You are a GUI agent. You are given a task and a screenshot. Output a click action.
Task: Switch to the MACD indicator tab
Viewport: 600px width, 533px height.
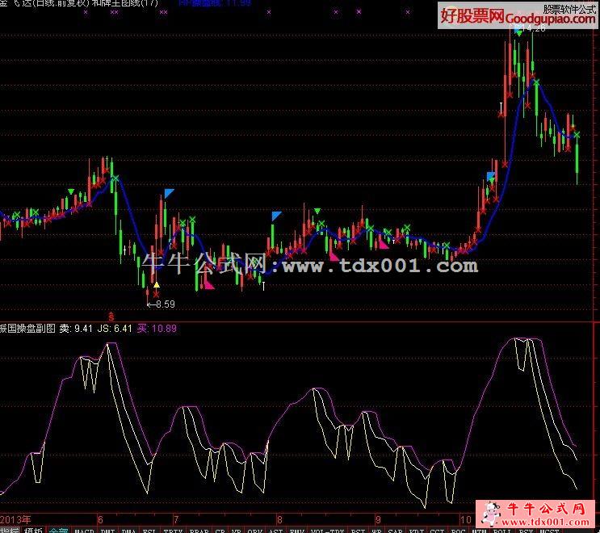[83, 530]
